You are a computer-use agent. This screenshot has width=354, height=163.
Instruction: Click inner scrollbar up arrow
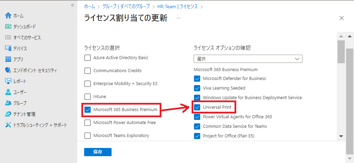(341, 36)
